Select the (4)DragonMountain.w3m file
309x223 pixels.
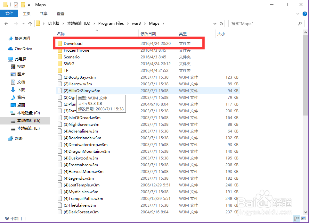coord(148,151)
